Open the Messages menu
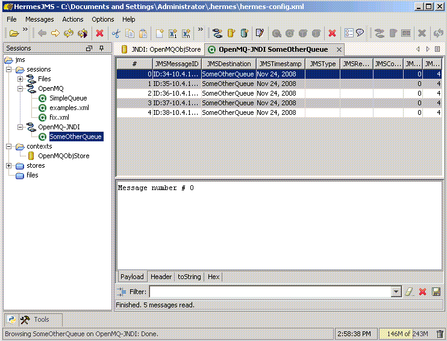This screenshot has height=341, width=447. pyautogui.click(x=39, y=19)
